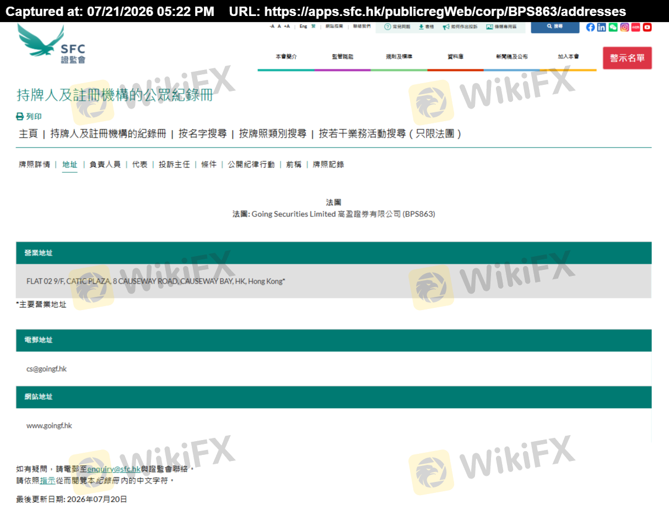Screen dimensions: 669x510
Task: Click the enquiry@sfc.hk email link
Action: pos(114,469)
